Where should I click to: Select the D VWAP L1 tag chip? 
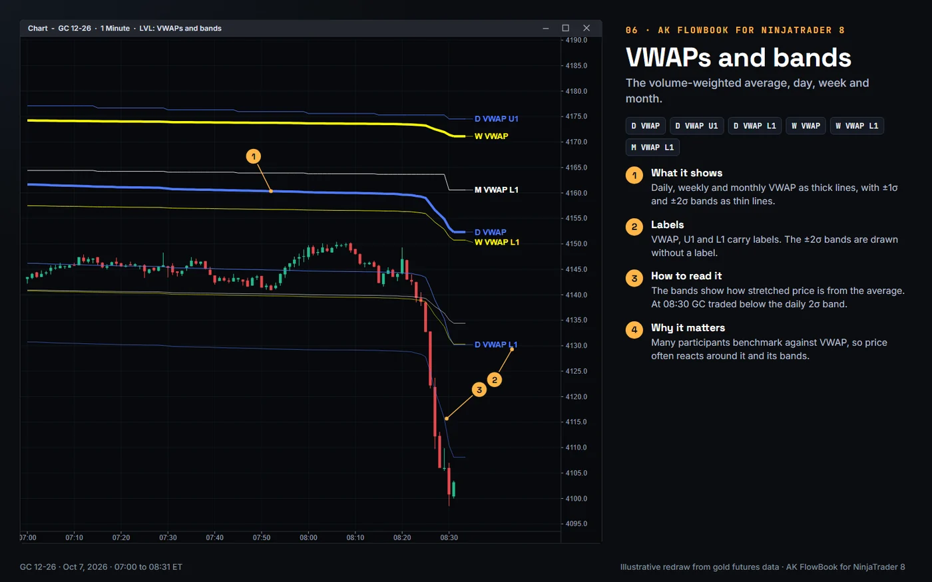click(x=755, y=126)
